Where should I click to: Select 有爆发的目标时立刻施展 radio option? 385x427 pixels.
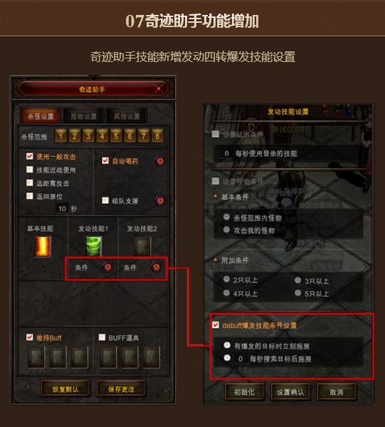227,345
